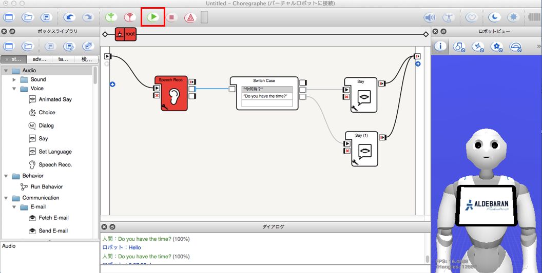This screenshot has width=542, height=273.
Task: Collapse the Audio folder
Action: 6,70
